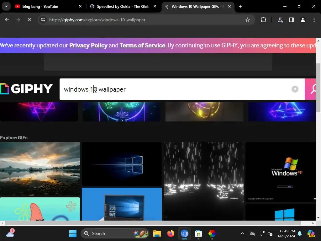The width and height of the screenshot is (321, 241).
Task: Open the white falling light rain GIF
Action: pos(203,181)
